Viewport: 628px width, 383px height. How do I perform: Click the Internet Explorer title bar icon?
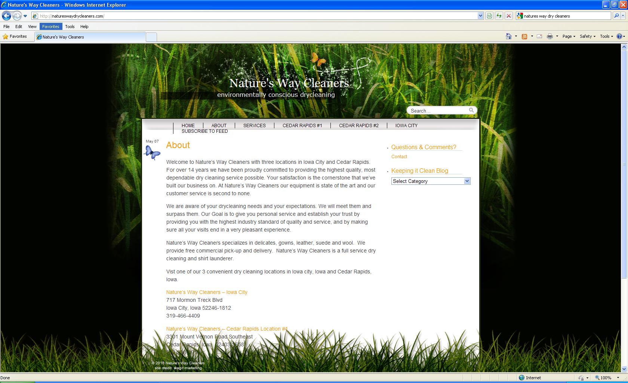point(4,5)
